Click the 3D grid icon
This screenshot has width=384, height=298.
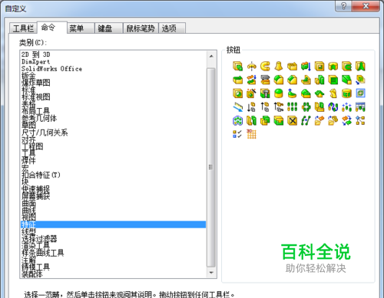point(252,134)
